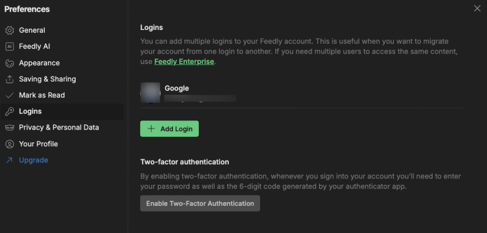Viewport: 487px width, 233px height.
Task: Open the General preferences section
Action: tap(32, 30)
